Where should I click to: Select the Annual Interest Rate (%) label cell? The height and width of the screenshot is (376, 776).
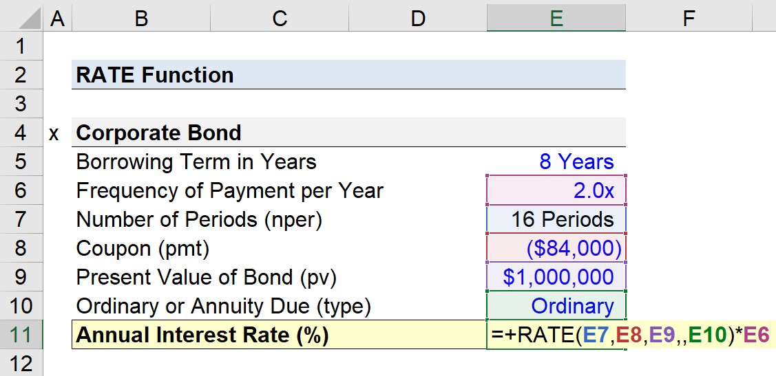point(280,335)
